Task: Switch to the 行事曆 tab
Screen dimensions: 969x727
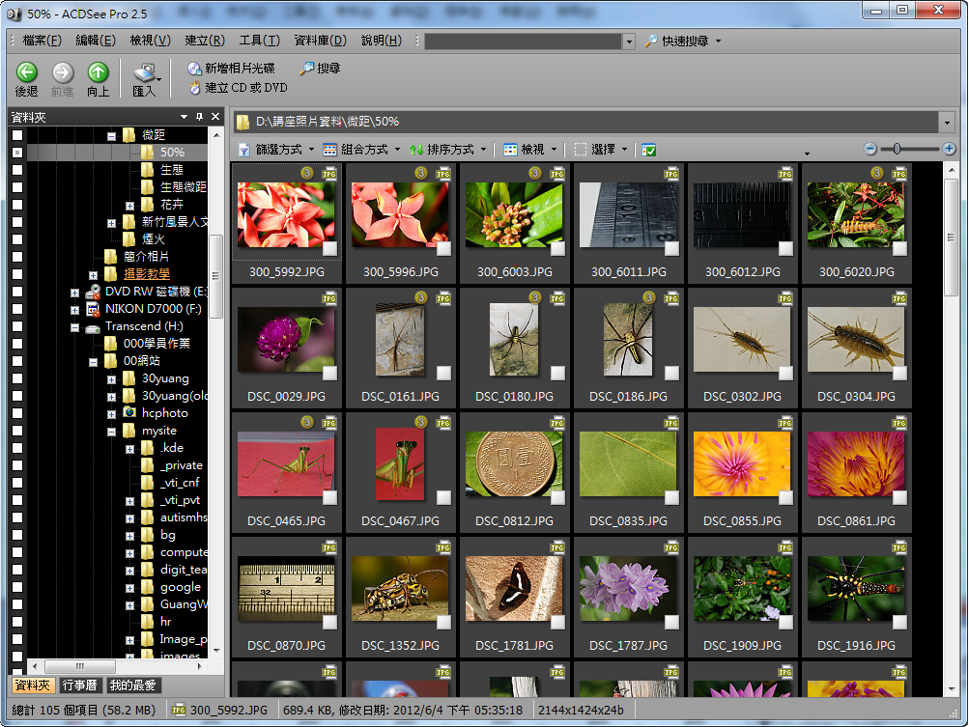Action: pyautogui.click(x=81, y=685)
